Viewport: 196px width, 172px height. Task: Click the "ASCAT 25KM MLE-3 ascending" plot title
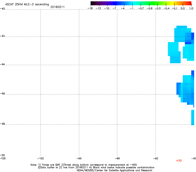[x=27, y=4]
